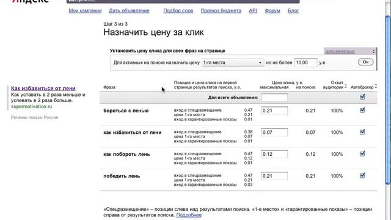
Task: Open Подбор слов tool
Action: [x=178, y=11]
